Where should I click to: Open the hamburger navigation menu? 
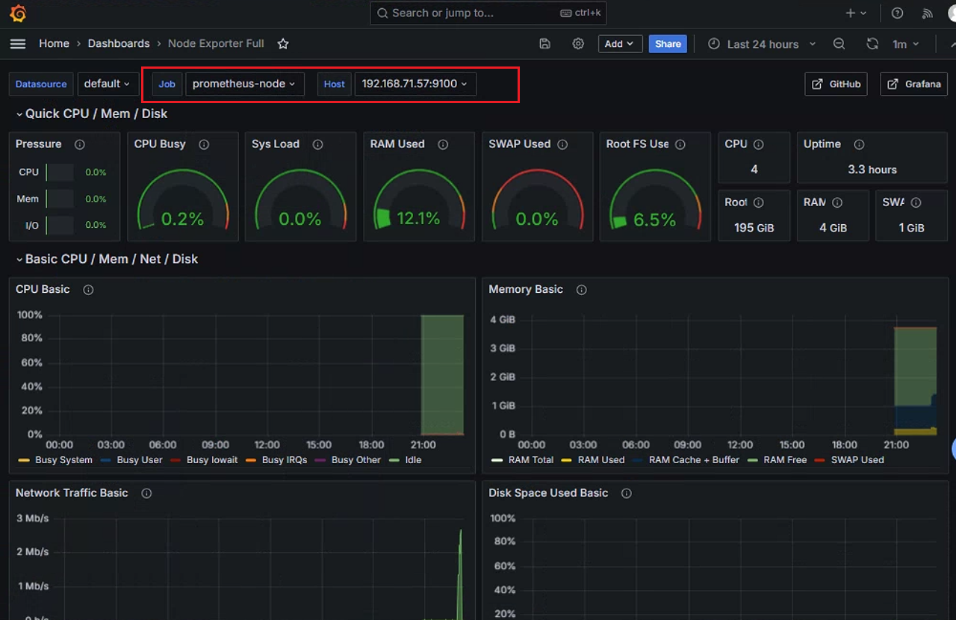point(18,44)
